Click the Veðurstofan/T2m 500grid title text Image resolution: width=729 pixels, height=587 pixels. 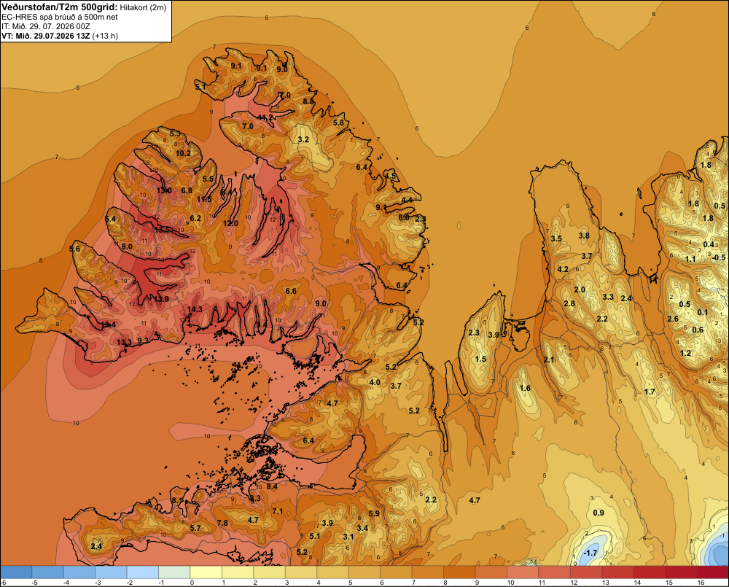pos(60,7)
